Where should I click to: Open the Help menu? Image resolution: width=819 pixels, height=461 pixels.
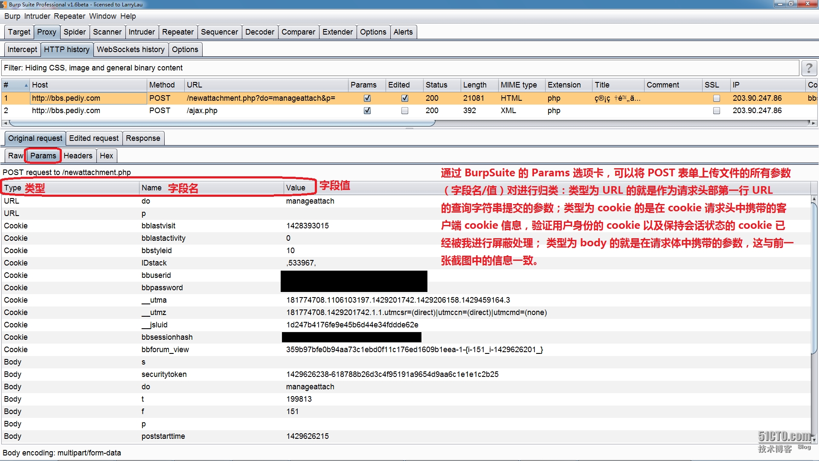[x=128, y=16]
